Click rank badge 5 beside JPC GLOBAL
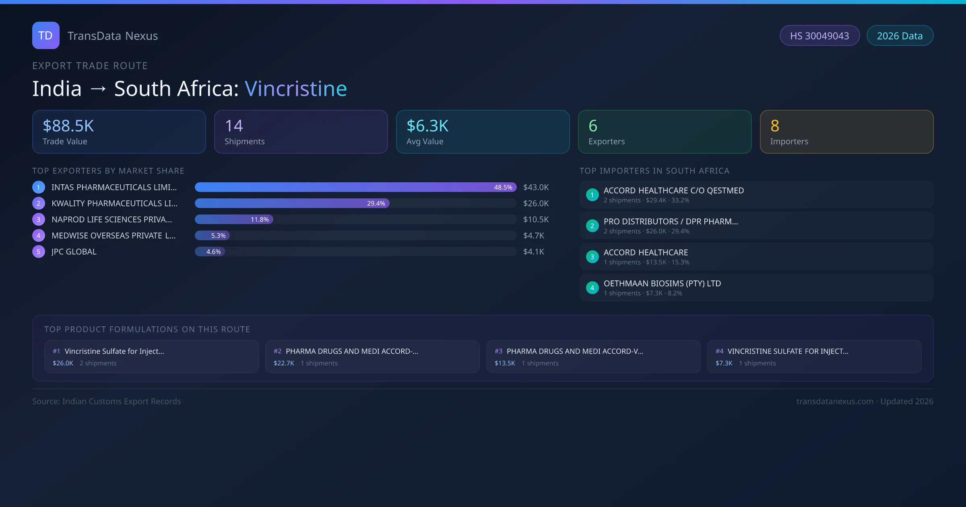 [x=38, y=251]
